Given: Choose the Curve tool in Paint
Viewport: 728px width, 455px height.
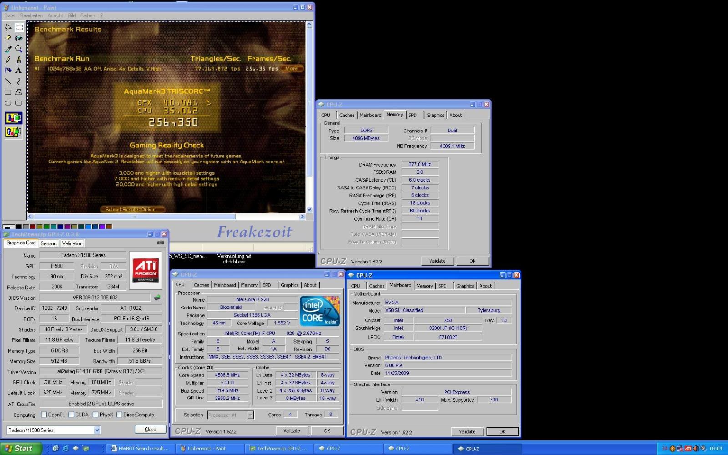Looking at the screenshot, I should point(19,81).
